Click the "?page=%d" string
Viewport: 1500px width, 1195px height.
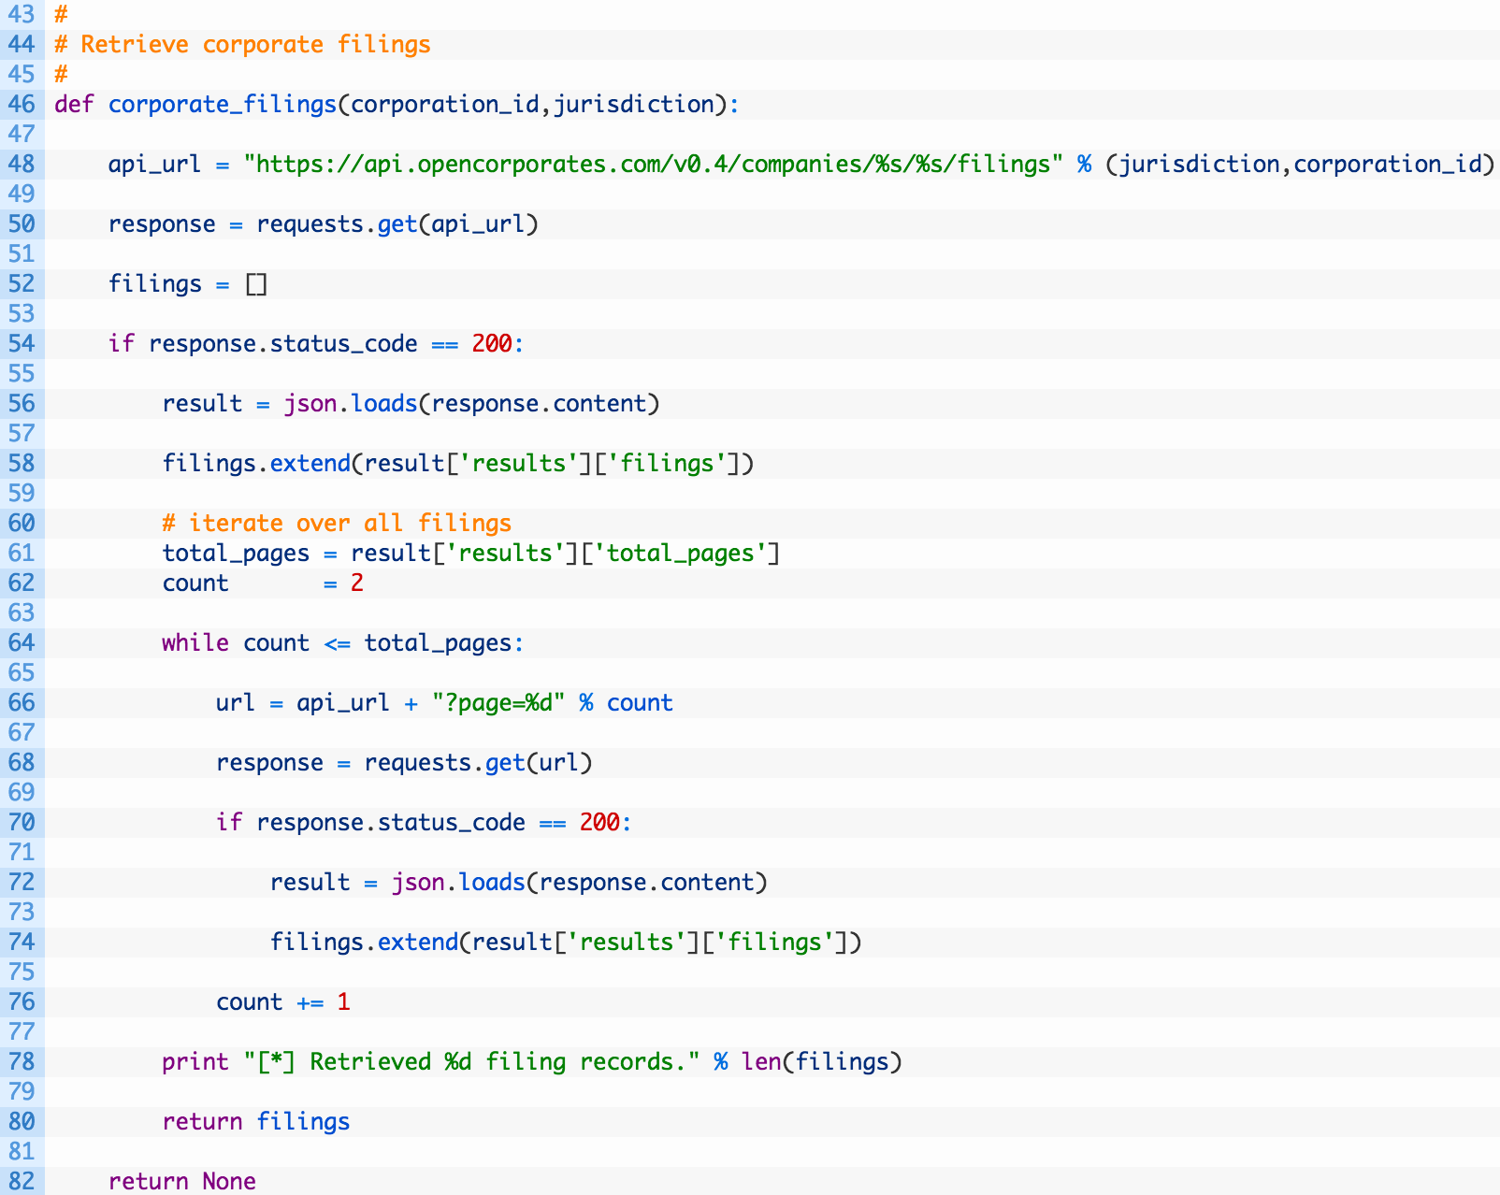(x=498, y=702)
